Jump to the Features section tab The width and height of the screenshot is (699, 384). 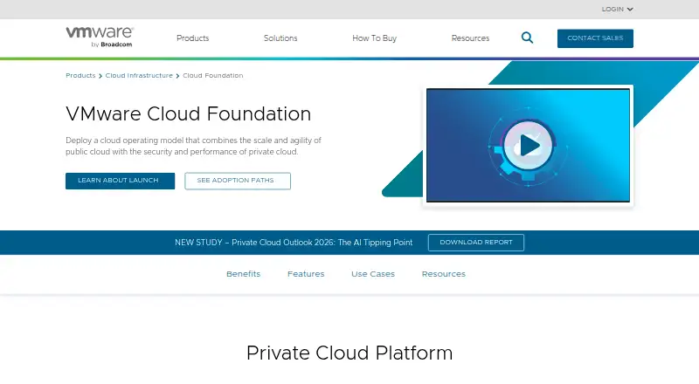(306, 274)
